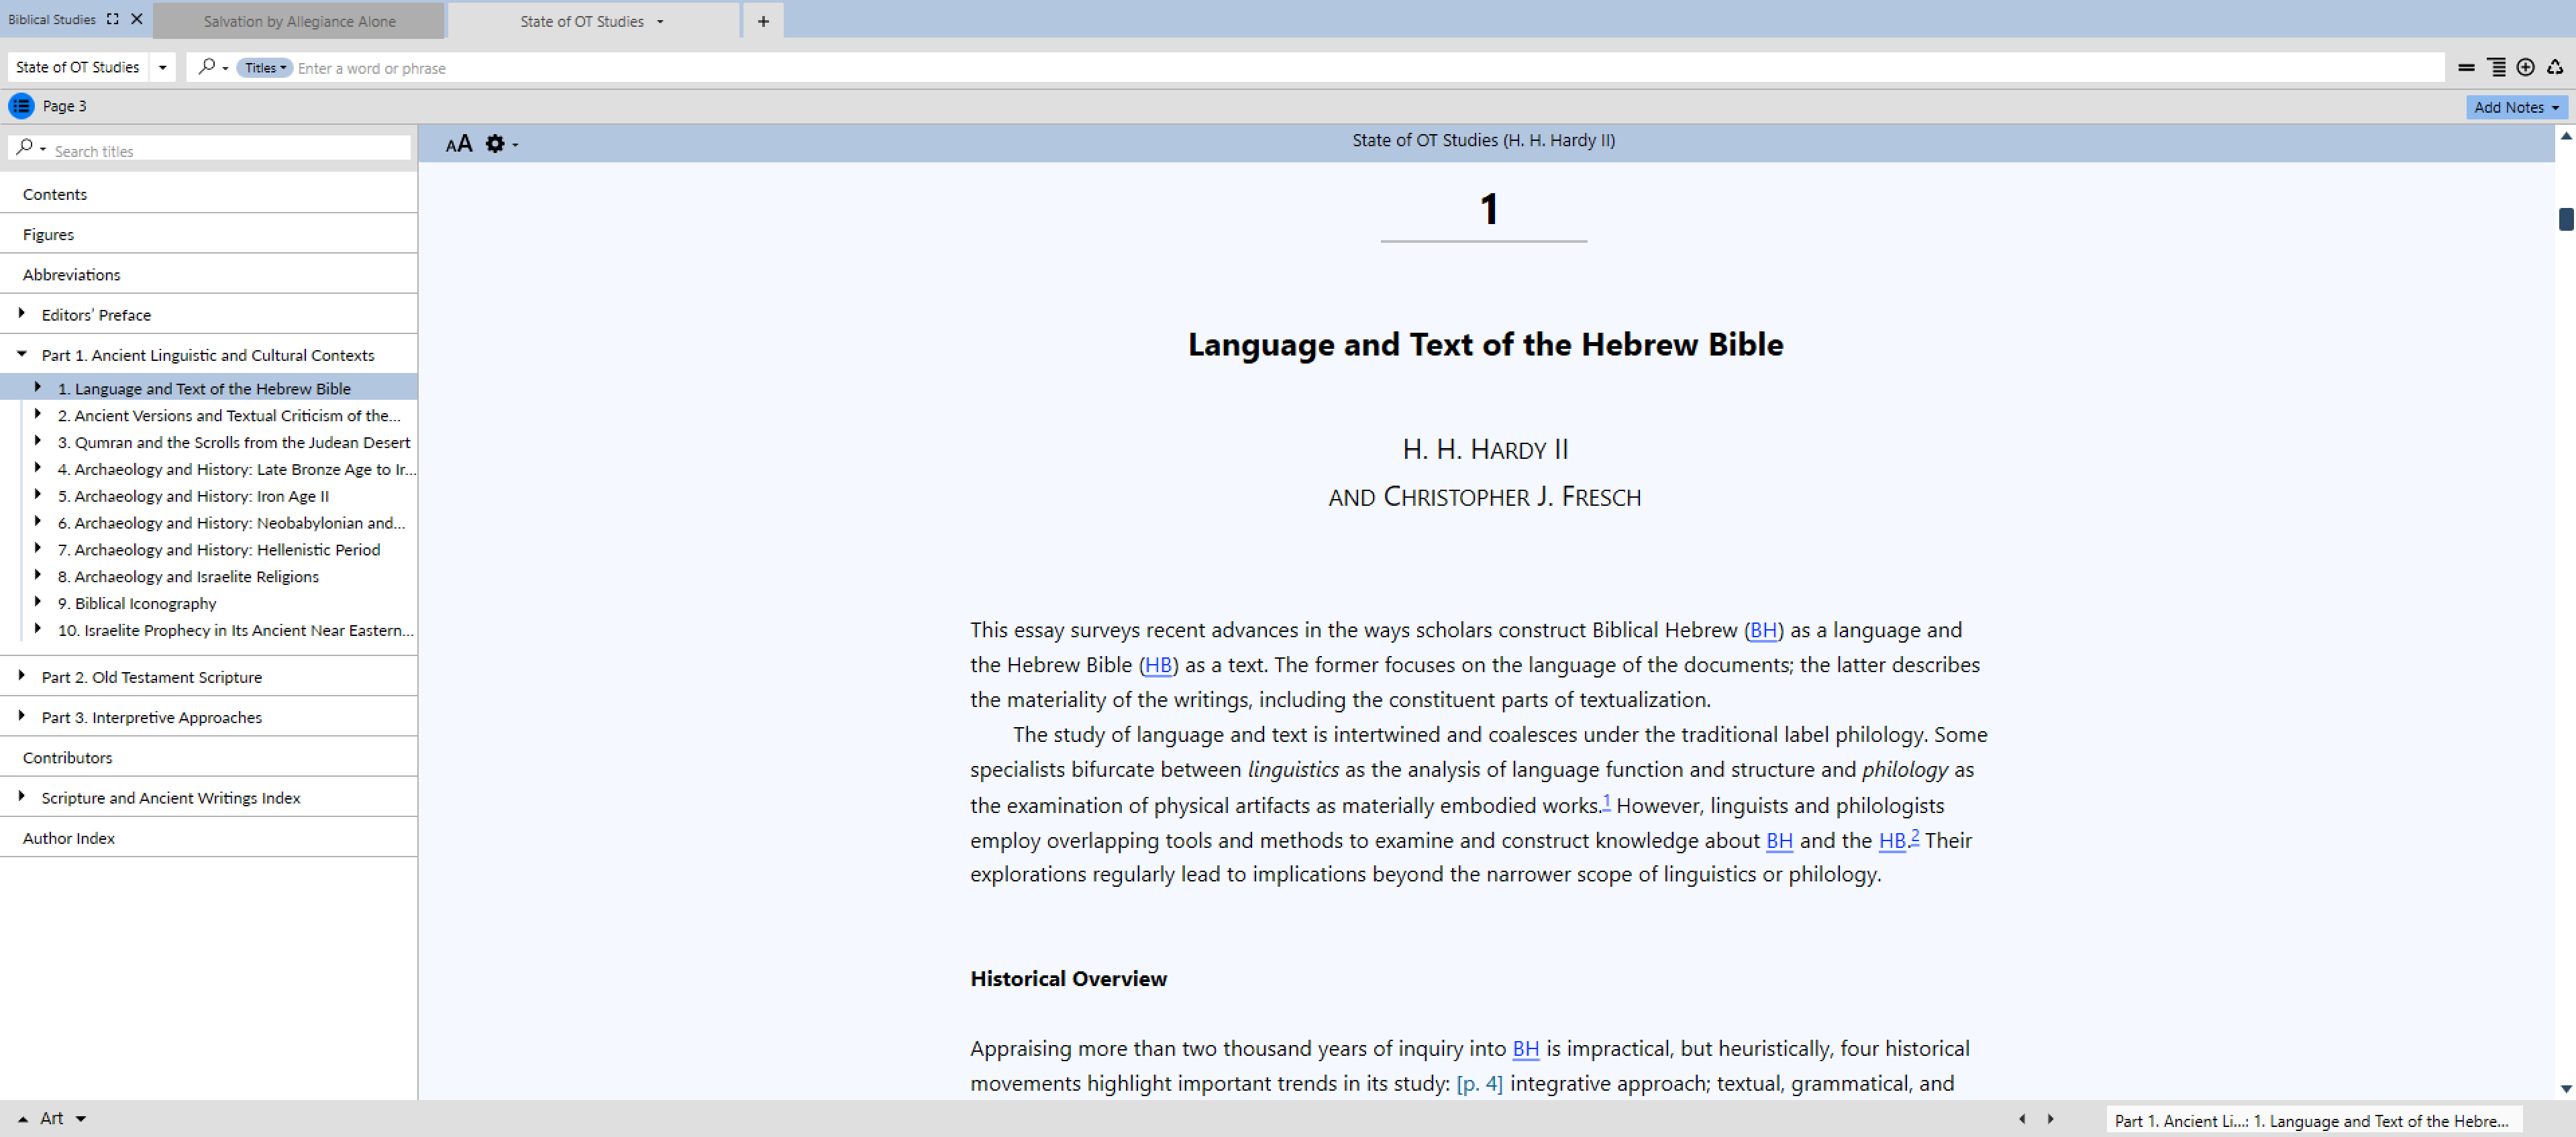Open the reading settings gear
Image resolution: width=2576 pixels, height=1137 pixels.
click(x=495, y=144)
